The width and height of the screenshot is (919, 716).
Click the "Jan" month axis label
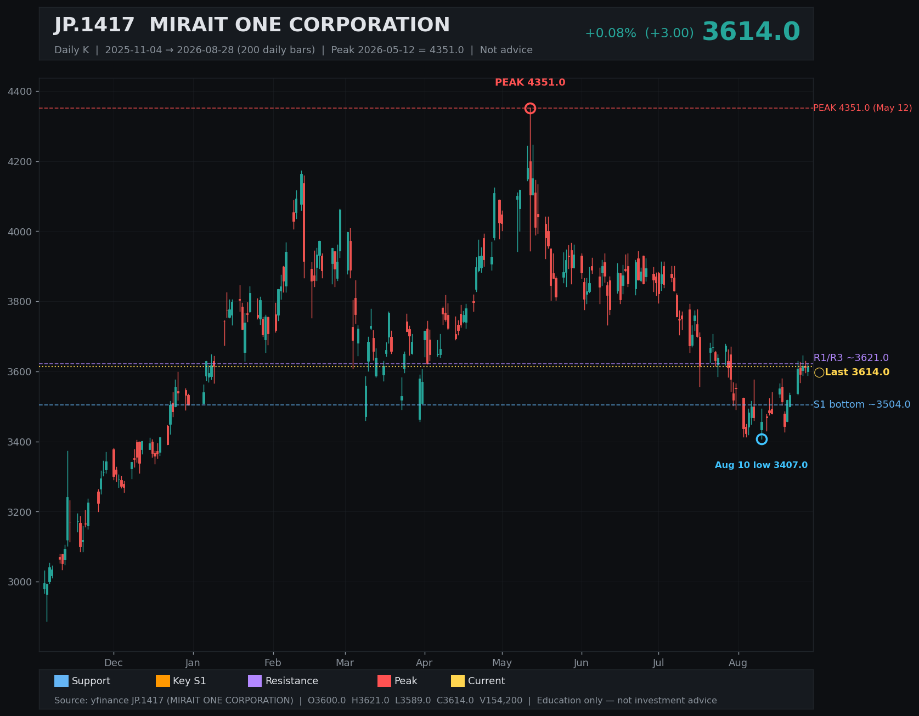coord(193,663)
